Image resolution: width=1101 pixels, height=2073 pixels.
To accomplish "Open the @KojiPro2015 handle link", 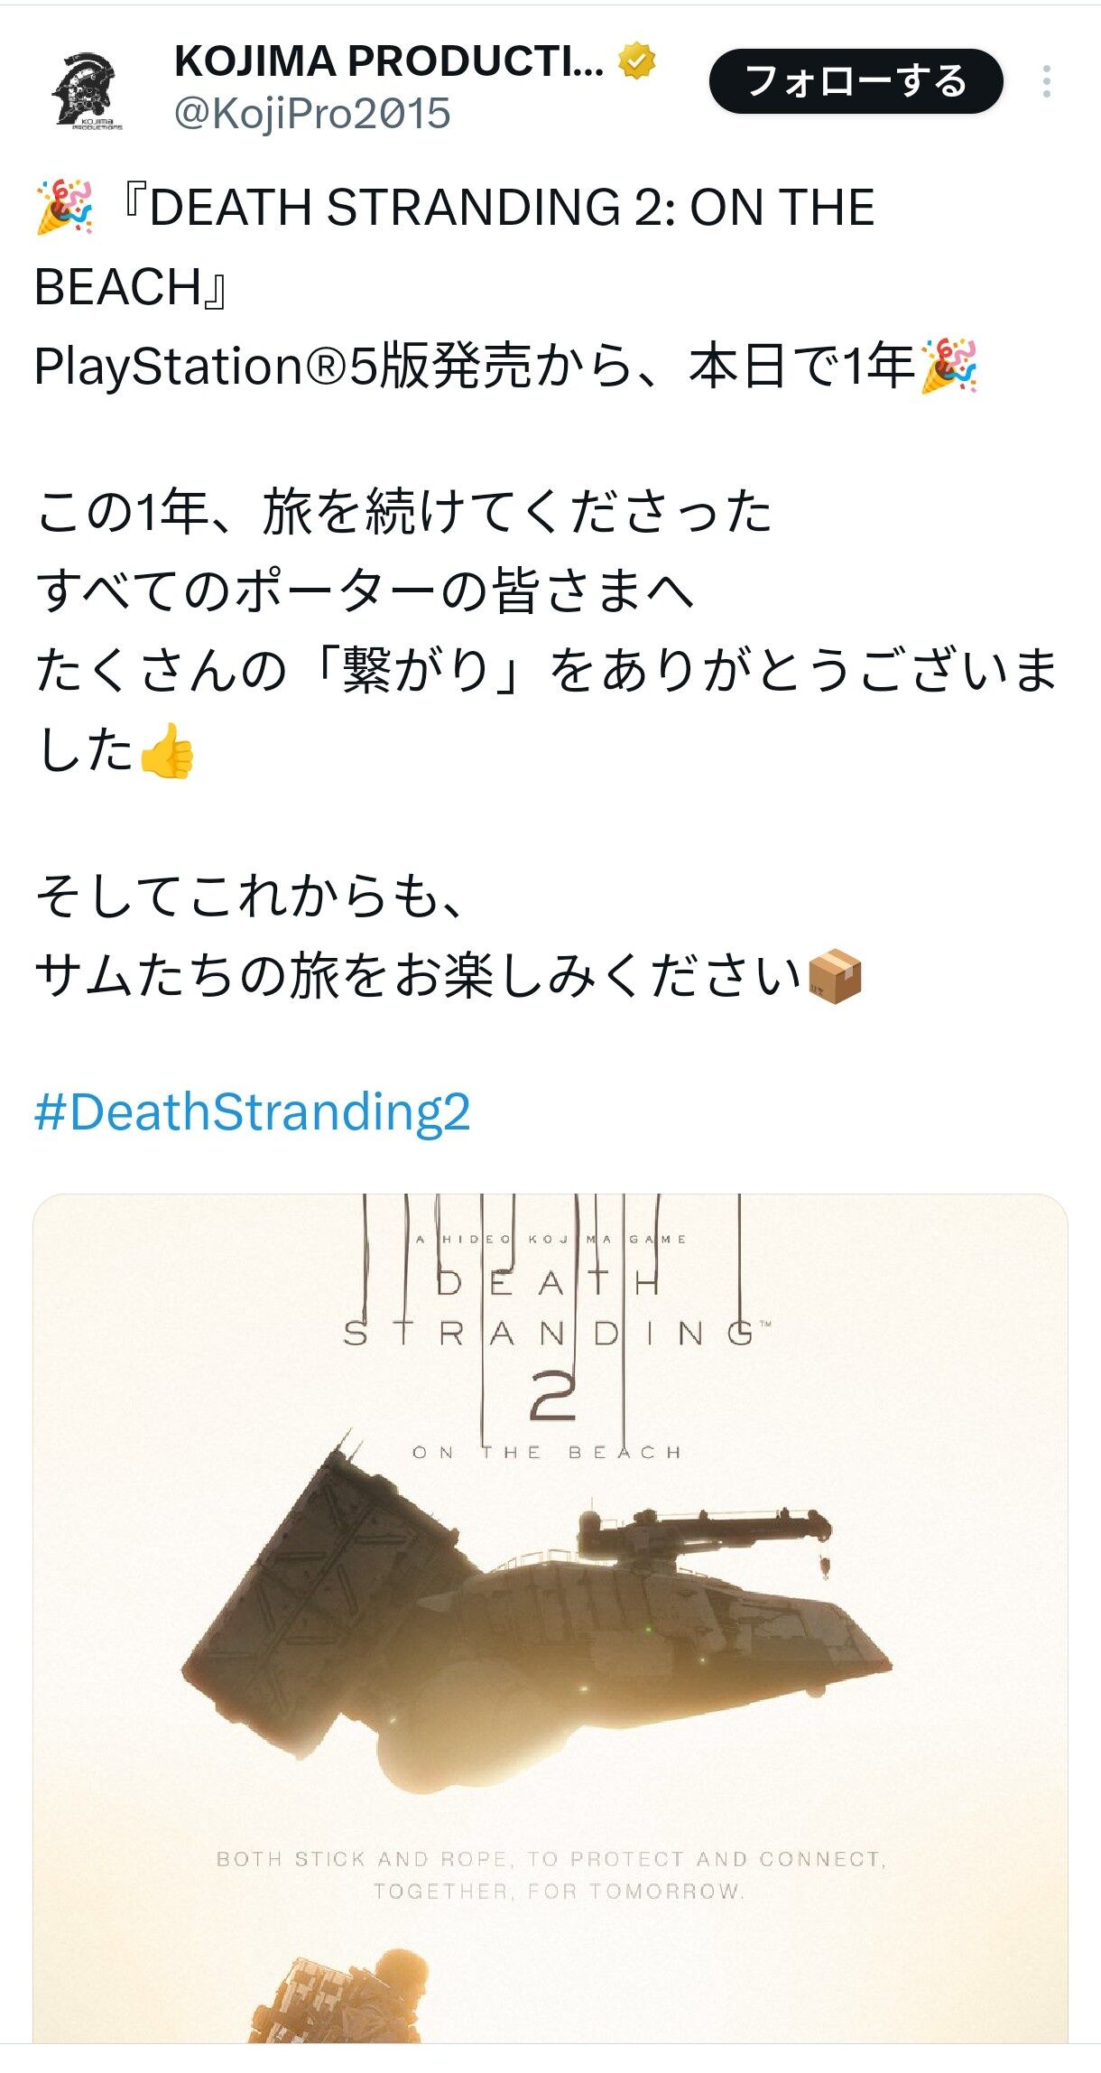I will point(312,114).
